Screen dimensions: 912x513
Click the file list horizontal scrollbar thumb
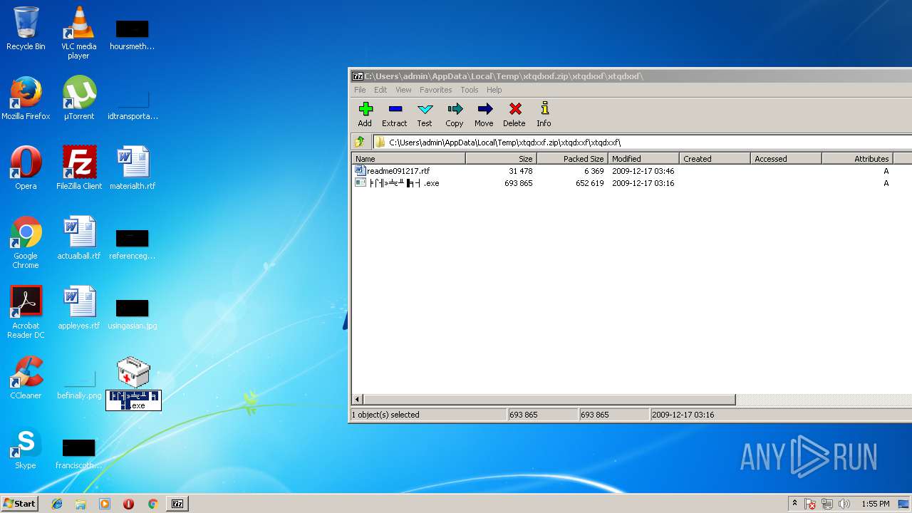click(x=549, y=400)
